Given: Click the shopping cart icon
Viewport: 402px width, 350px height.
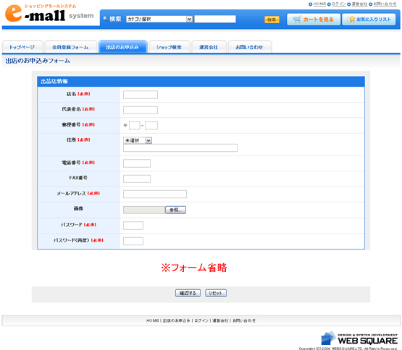Looking at the screenshot, I should pyautogui.click(x=297, y=20).
